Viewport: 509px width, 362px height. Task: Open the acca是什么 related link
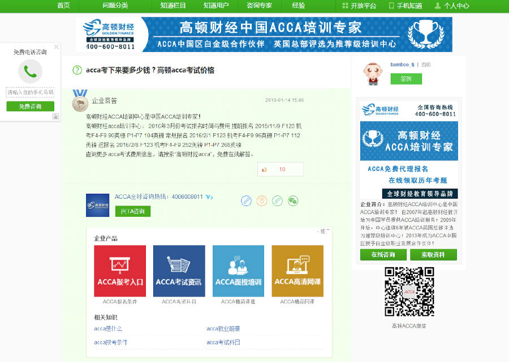tap(108, 329)
